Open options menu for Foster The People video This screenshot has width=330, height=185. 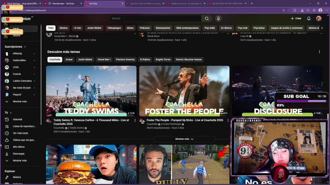[x=228, y=120]
